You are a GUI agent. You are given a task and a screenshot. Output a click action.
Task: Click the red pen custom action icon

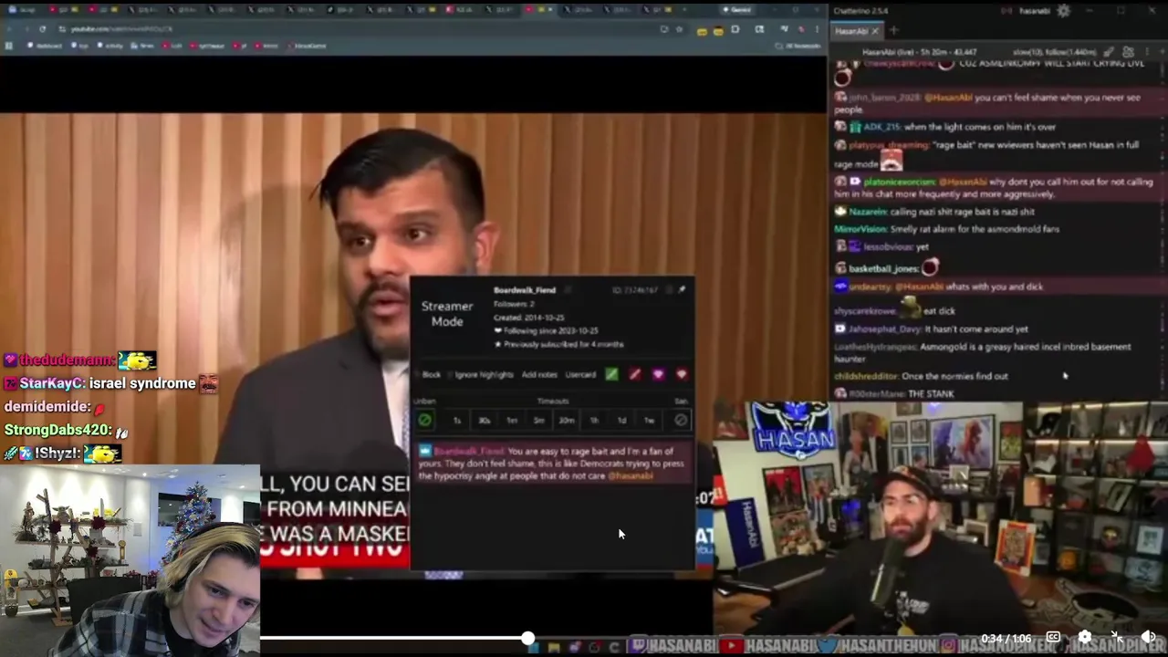634,374
